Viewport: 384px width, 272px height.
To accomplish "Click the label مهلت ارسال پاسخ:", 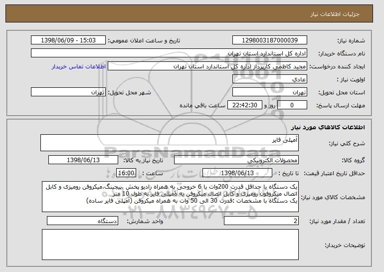I will pyautogui.click(x=341, y=105).
